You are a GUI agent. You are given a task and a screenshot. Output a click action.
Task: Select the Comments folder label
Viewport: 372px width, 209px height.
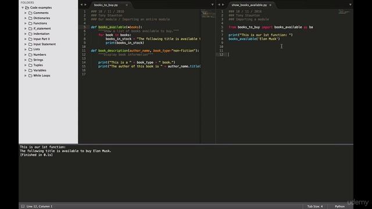pyautogui.click(x=41, y=13)
